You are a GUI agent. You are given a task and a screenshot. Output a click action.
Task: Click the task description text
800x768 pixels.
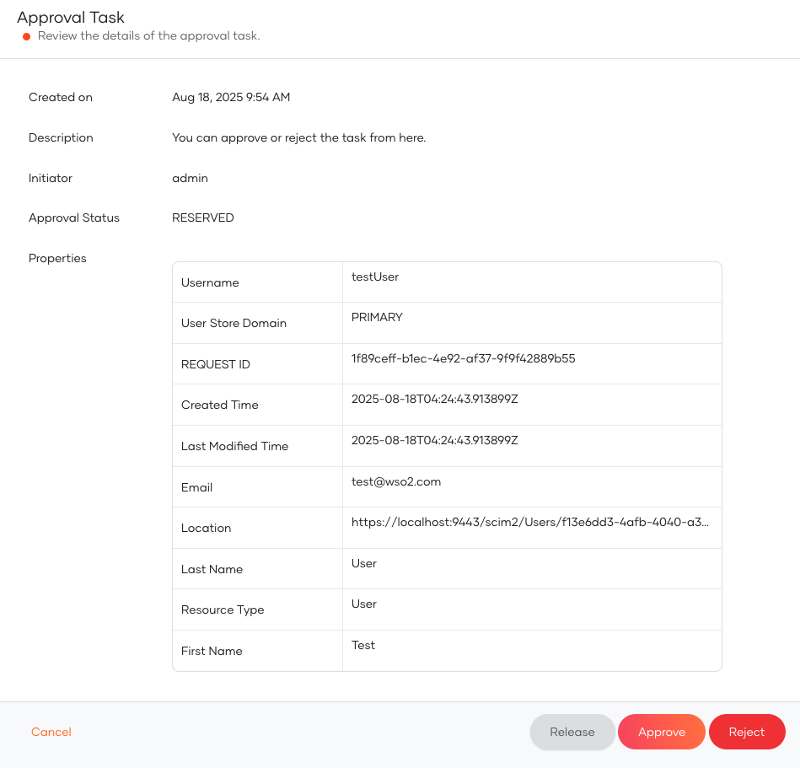click(x=298, y=137)
